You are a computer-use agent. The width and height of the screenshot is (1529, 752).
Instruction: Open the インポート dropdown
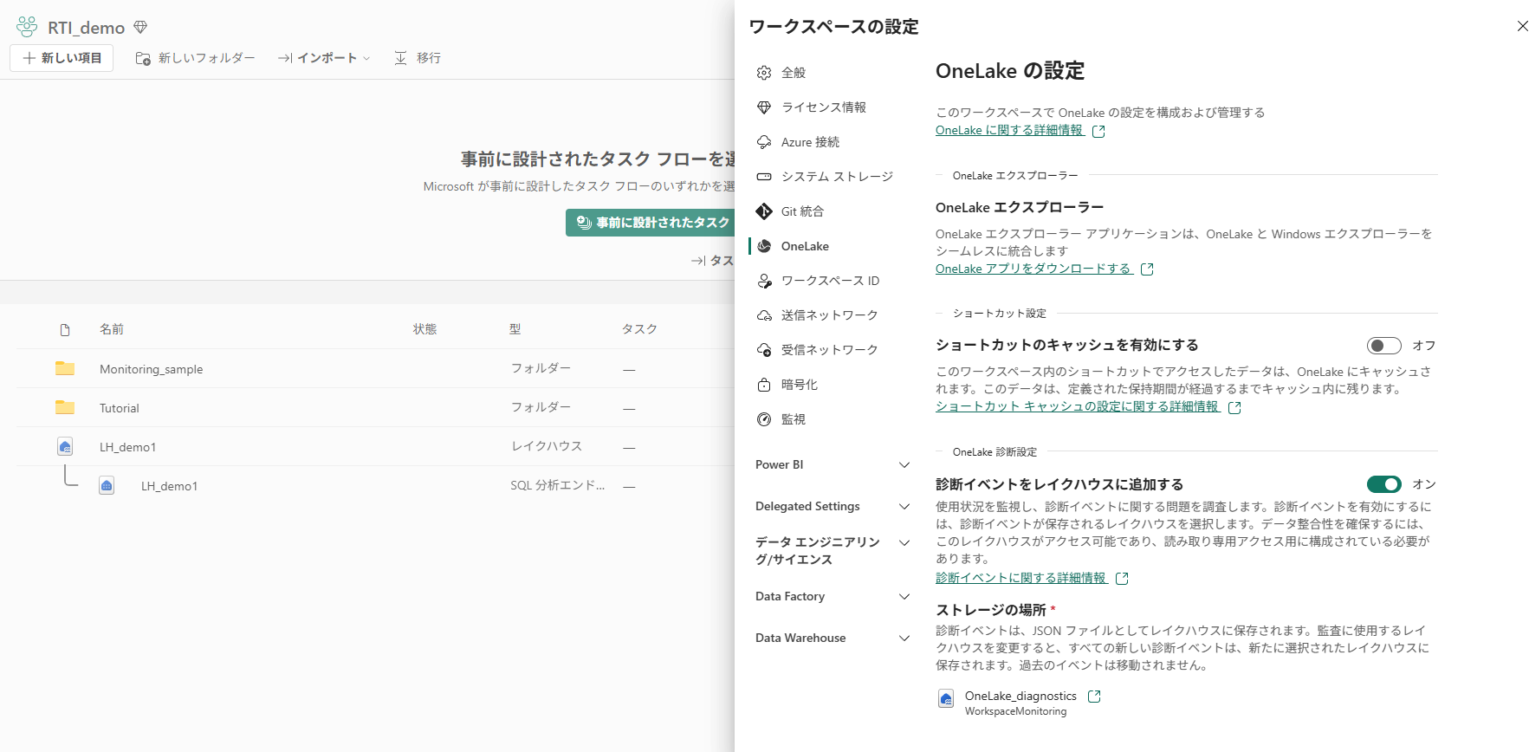[324, 58]
